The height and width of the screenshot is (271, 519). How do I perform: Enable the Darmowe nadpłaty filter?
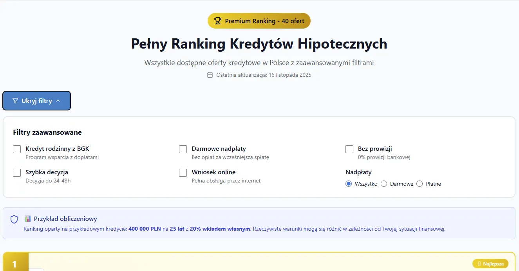pyautogui.click(x=183, y=149)
